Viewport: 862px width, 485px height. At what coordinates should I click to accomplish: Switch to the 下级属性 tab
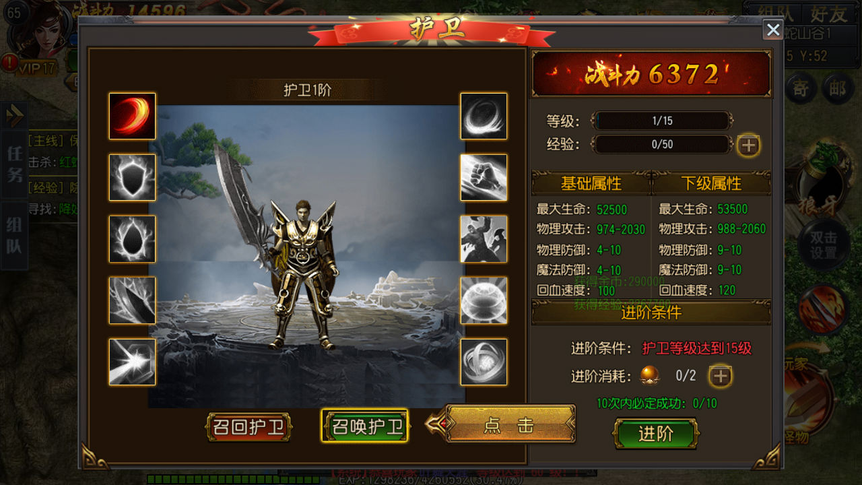coord(711,183)
